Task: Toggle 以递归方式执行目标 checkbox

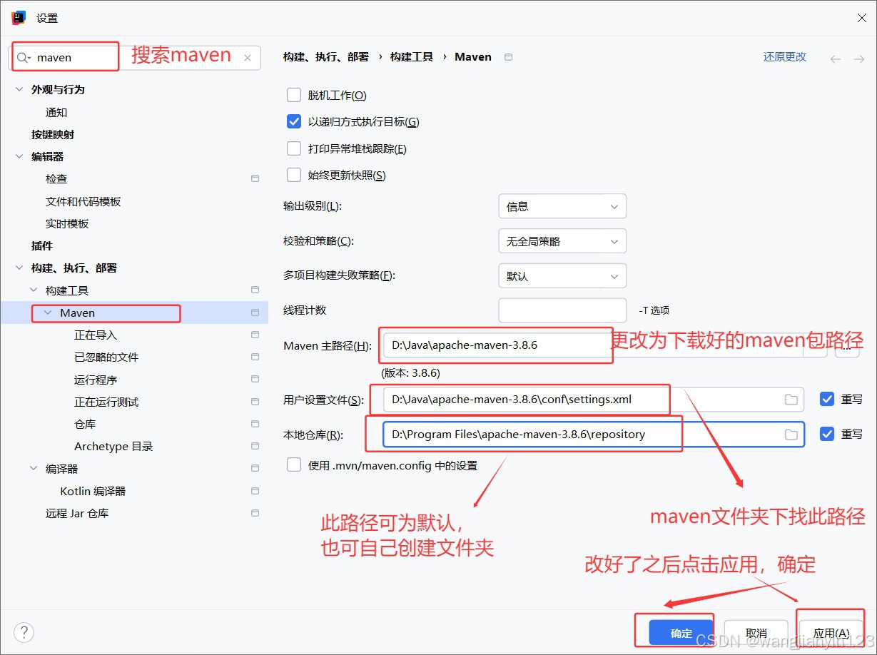Action: pos(294,122)
